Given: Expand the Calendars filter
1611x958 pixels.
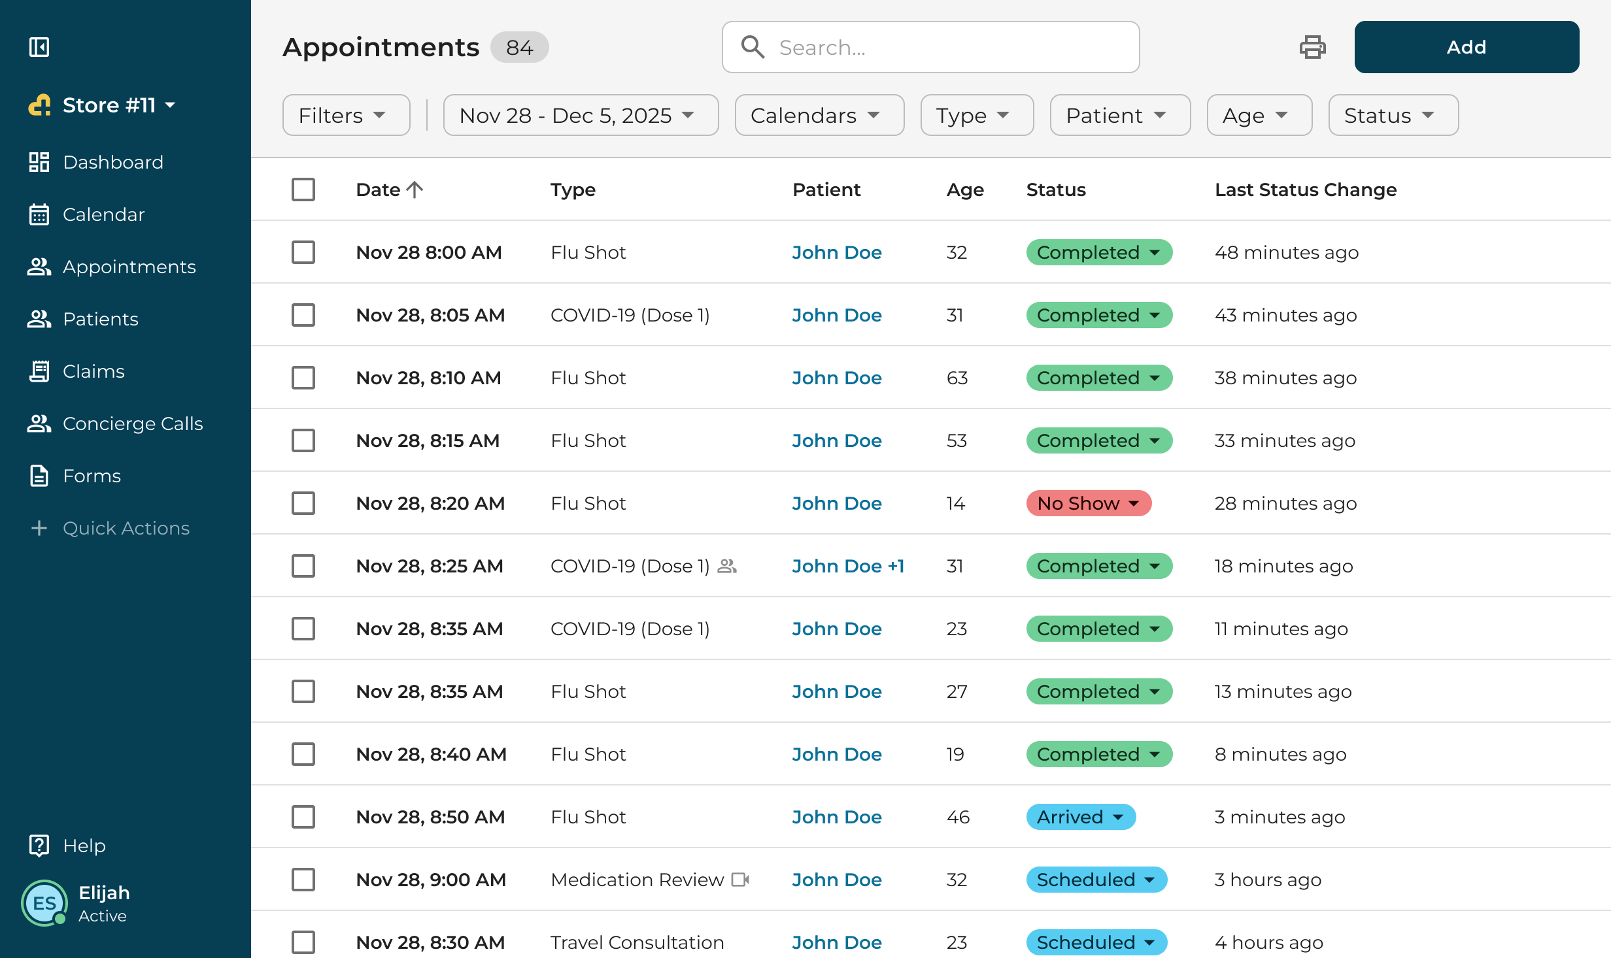Looking at the screenshot, I should (819, 115).
